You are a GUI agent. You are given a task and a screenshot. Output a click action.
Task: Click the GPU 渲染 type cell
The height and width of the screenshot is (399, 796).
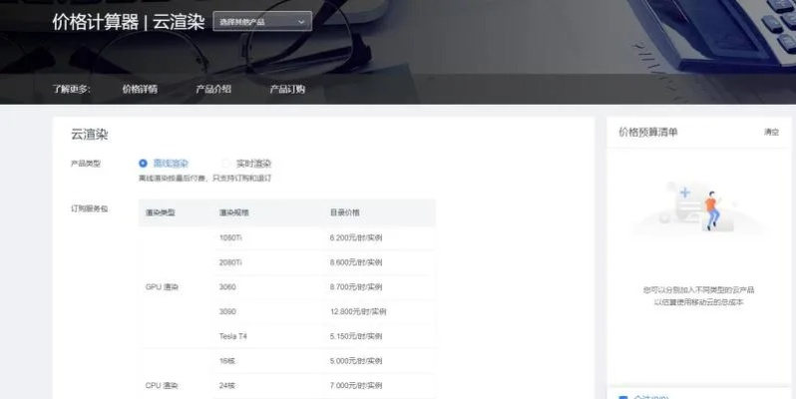click(x=162, y=287)
